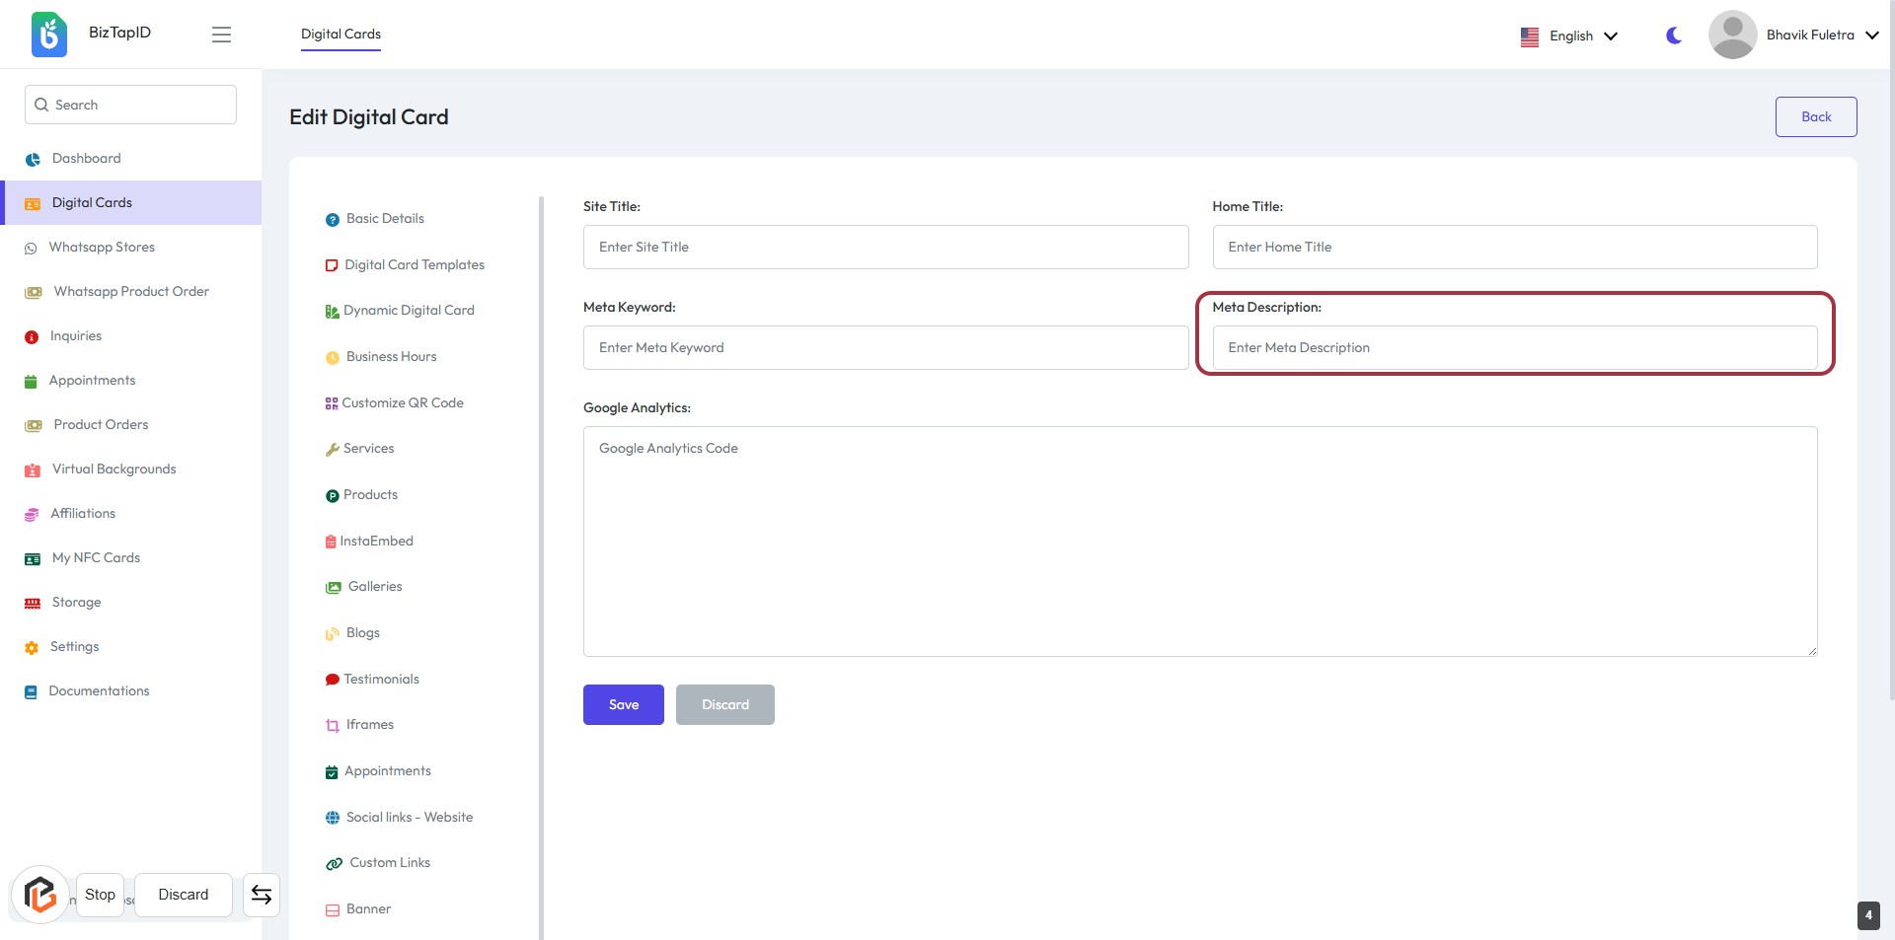Click the Save button
This screenshot has height=940, width=1895.
(x=623, y=704)
